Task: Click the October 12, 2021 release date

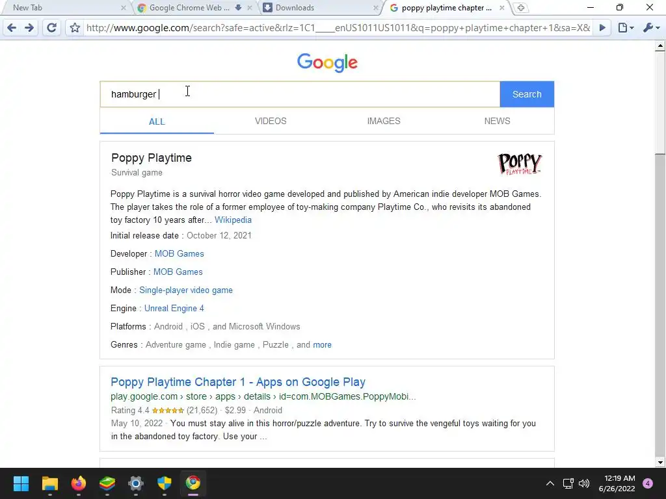Action: (x=219, y=235)
